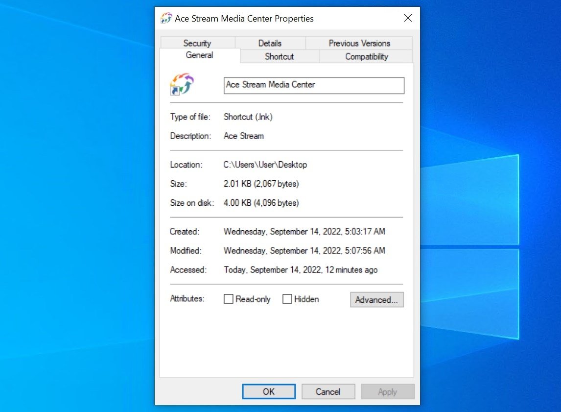Open the Details tab
The height and width of the screenshot is (412, 561).
coord(270,43)
